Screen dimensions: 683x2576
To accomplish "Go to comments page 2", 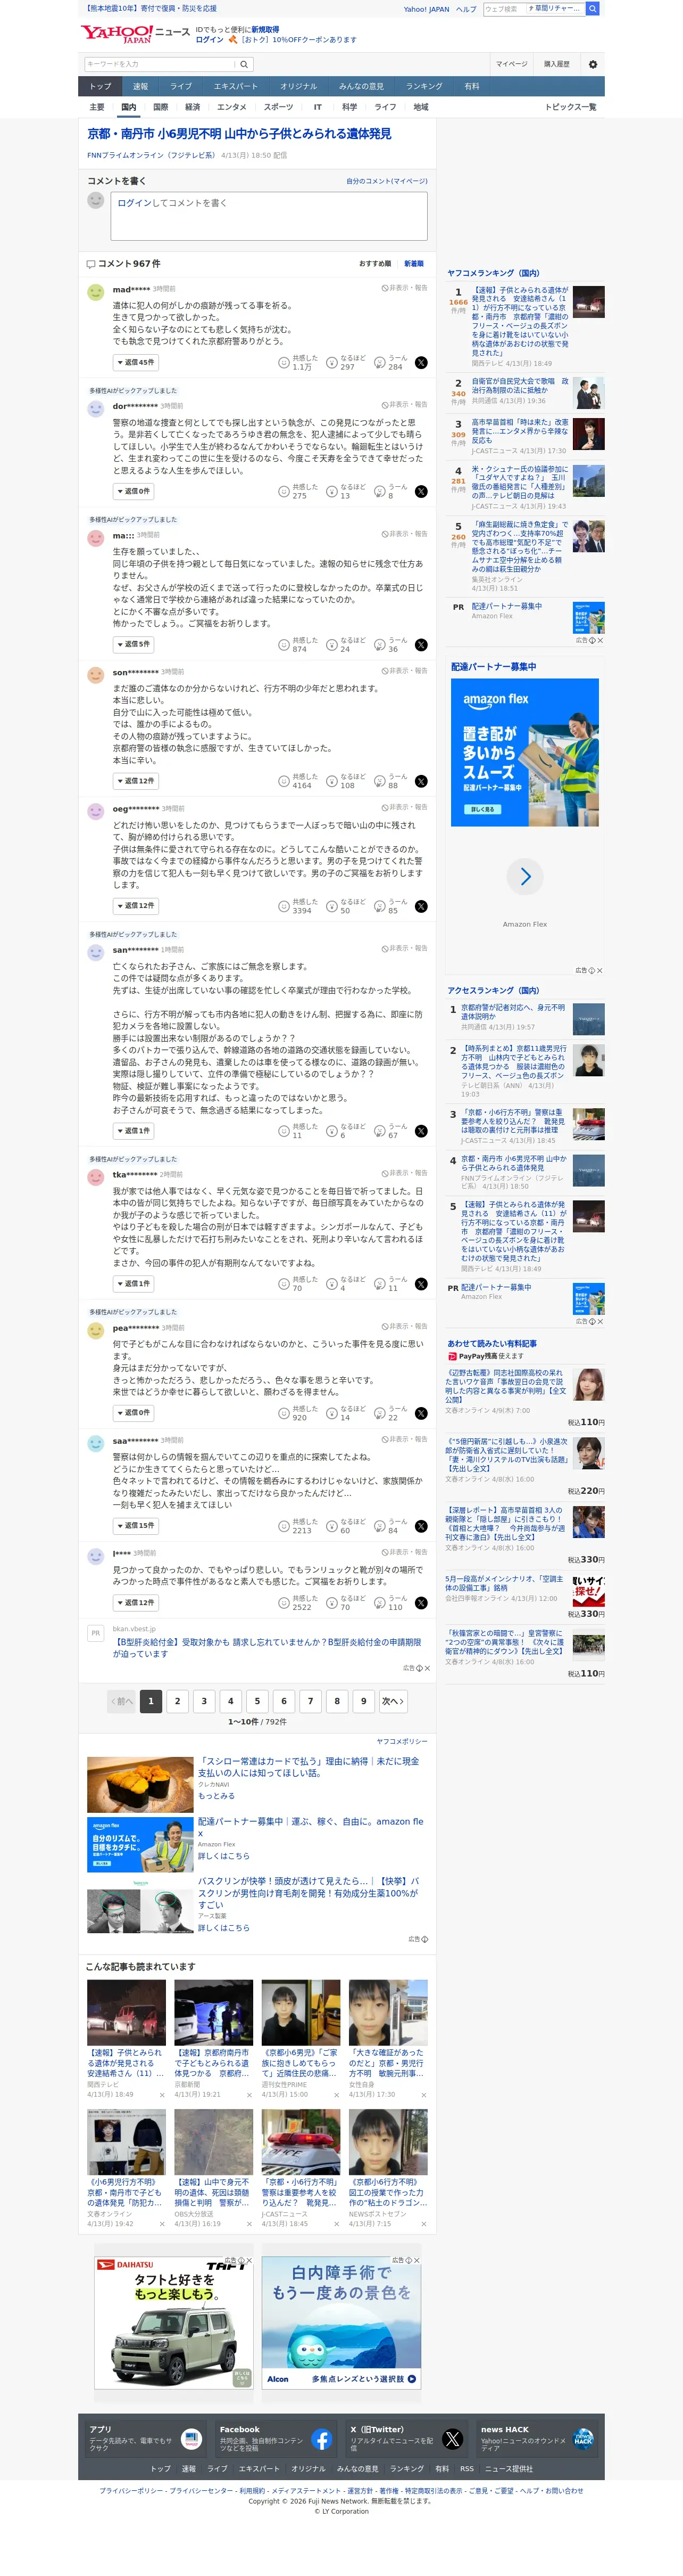I will coord(178,1701).
